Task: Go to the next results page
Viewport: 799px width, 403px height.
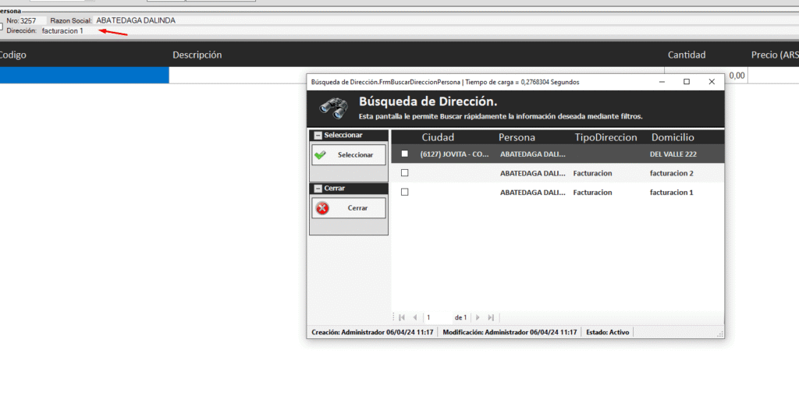Action: coord(478,317)
